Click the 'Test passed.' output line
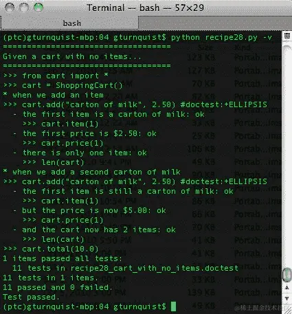 (31, 297)
